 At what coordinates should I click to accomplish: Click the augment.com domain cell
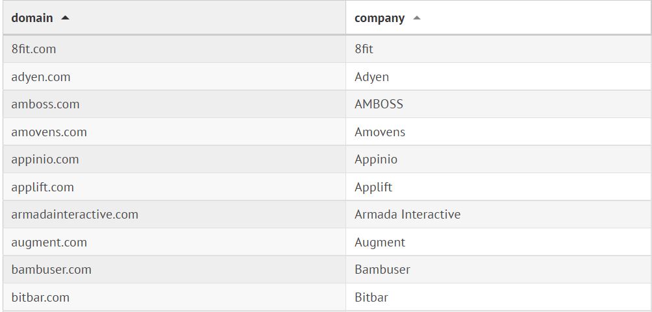[x=49, y=243]
